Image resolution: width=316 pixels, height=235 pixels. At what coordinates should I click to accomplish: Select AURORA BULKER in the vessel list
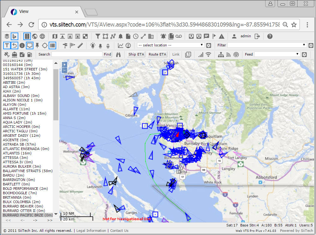[x=22, y=166]
